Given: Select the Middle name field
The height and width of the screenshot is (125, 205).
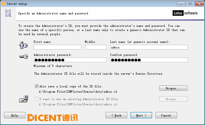Looking at the screenshot, I should [x=96, y=47].
